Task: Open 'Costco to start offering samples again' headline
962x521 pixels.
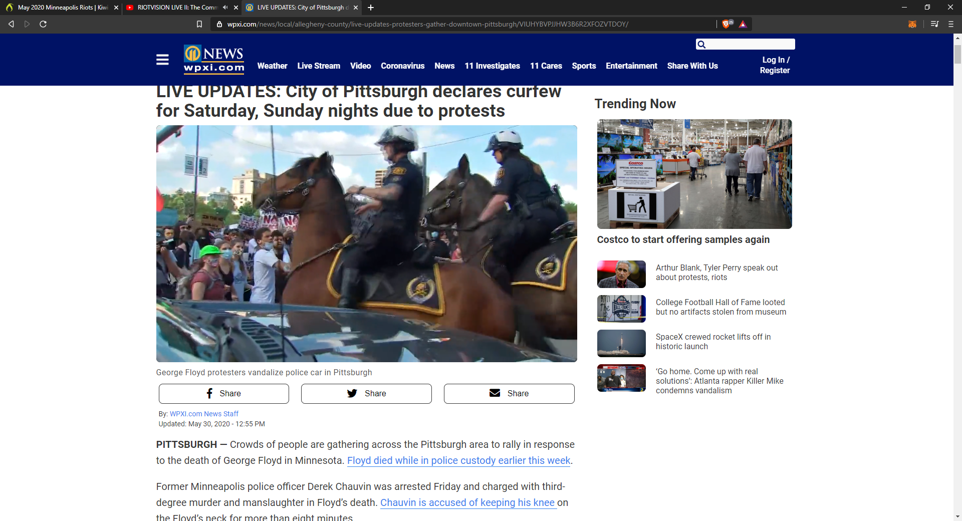Action: pos(683,239)
